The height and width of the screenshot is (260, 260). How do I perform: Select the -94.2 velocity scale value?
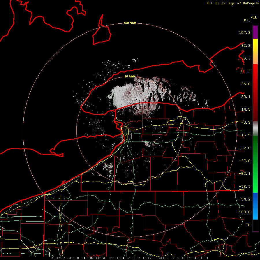245,199
